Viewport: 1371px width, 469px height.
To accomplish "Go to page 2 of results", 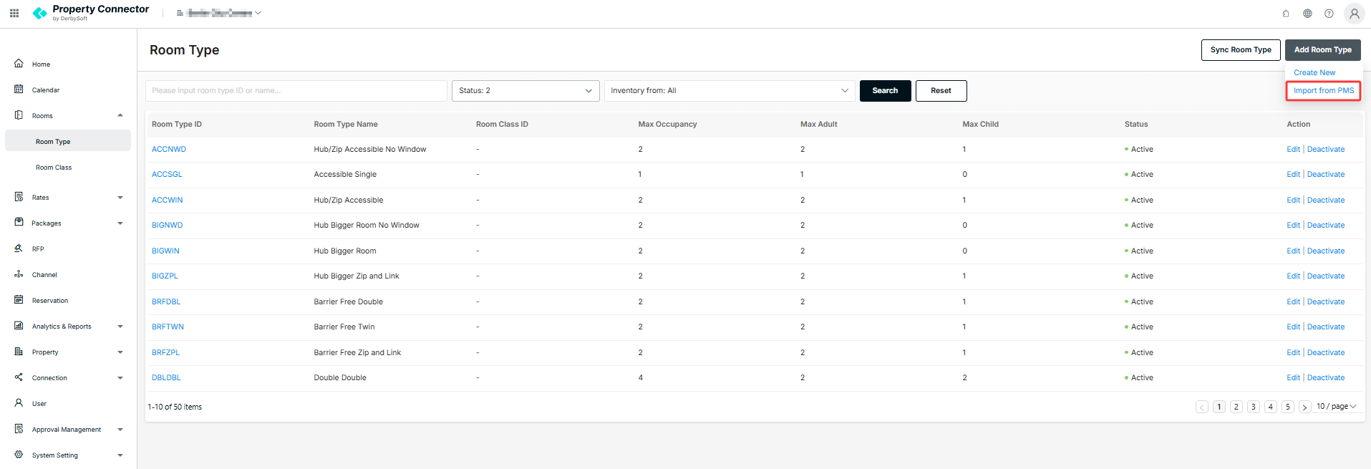I will [x=1236, y=407].
